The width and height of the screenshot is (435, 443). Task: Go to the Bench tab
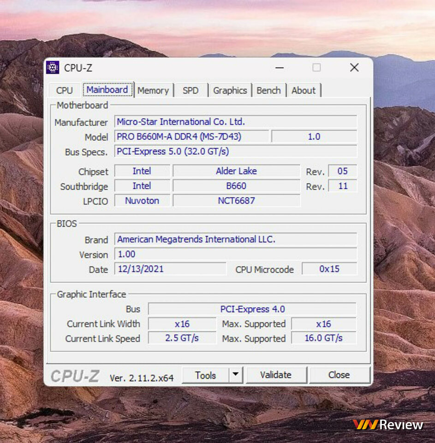pyautogui.click(x=268, y=90)
